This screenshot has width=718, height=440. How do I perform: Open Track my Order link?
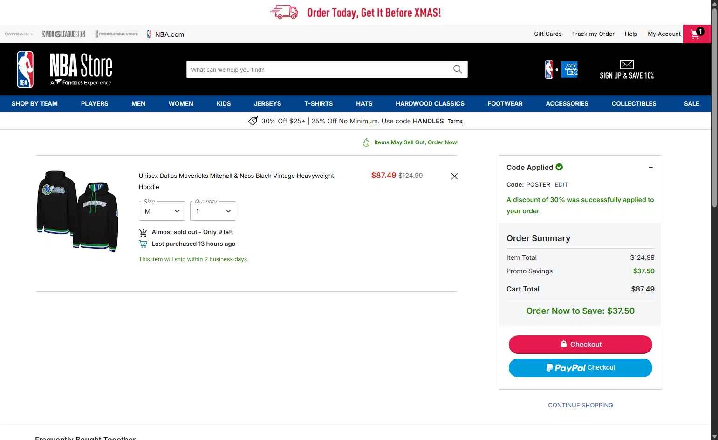[x=593, y=34]
